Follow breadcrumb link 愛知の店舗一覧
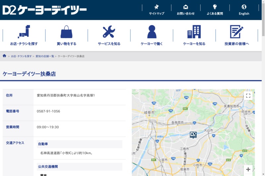The image size is (265, 176). click(45, 56)
